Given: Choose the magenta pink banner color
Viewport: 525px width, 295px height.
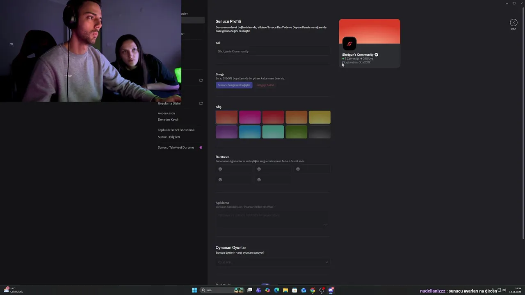Looking at the screenshot, I should tap(250, 117).
